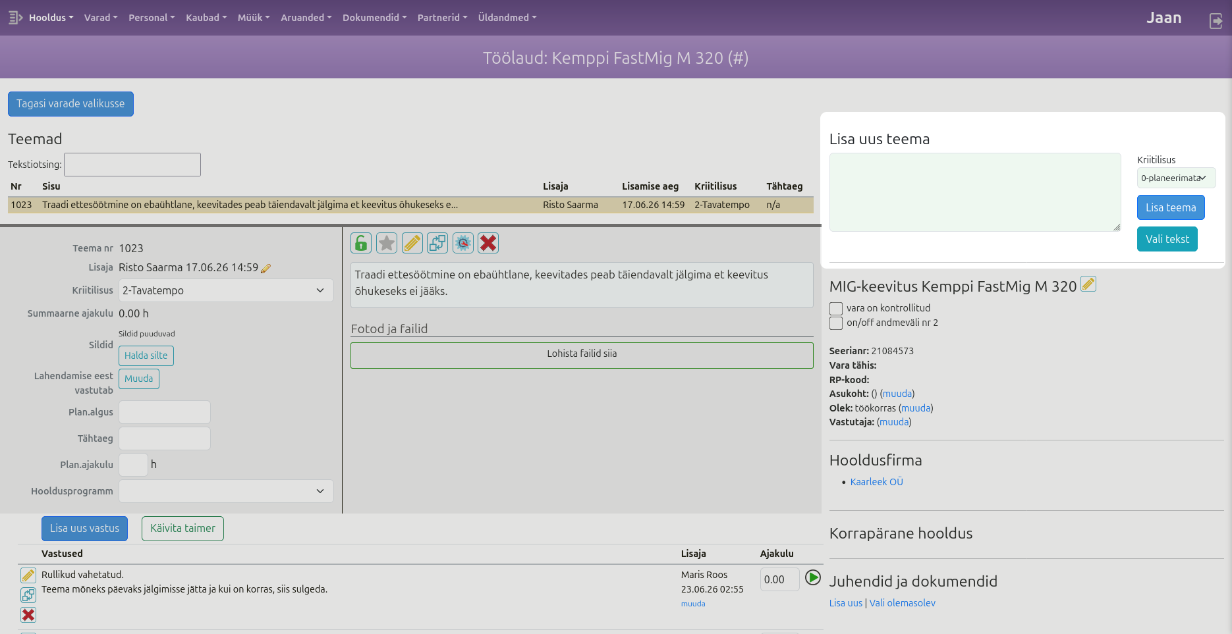This screenshot has width=1232, height=634.
Task: Click the 'Lisa teema' button
Action: click(x=1171, y=207)
